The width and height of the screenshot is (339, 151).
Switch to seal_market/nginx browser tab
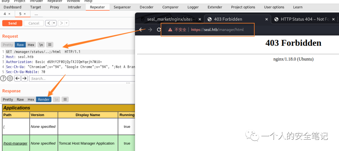tap(171, 19)
